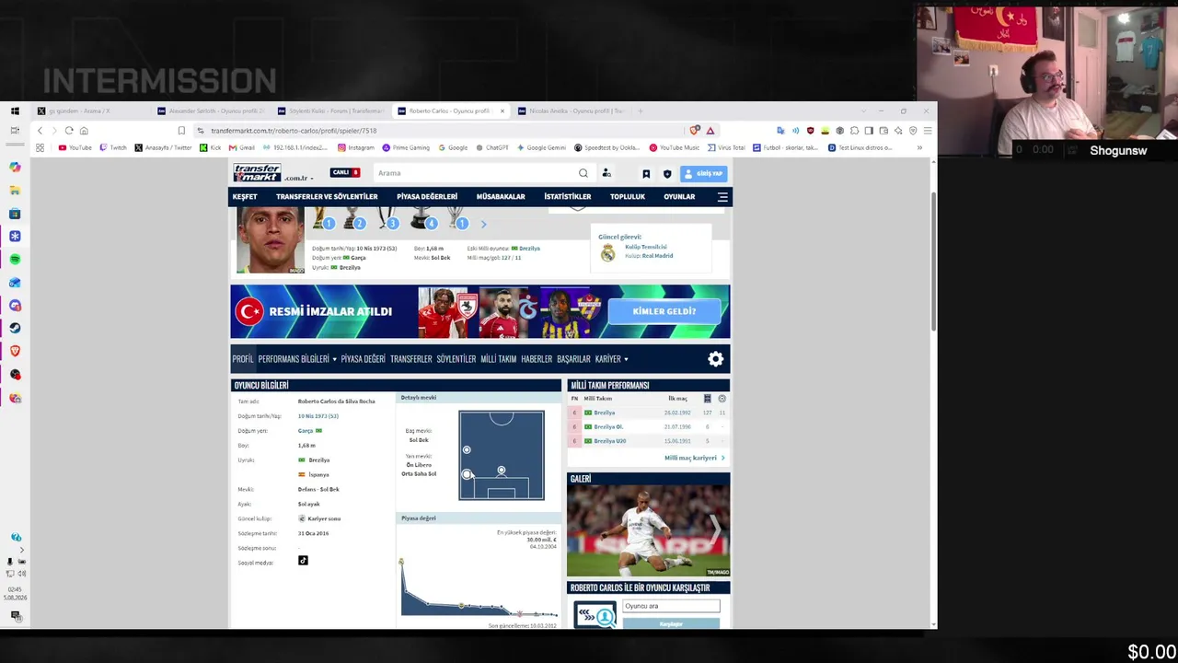
Task: Show more trophies with the right chevron
Action: pyautogui.click(x=483, y=224)
